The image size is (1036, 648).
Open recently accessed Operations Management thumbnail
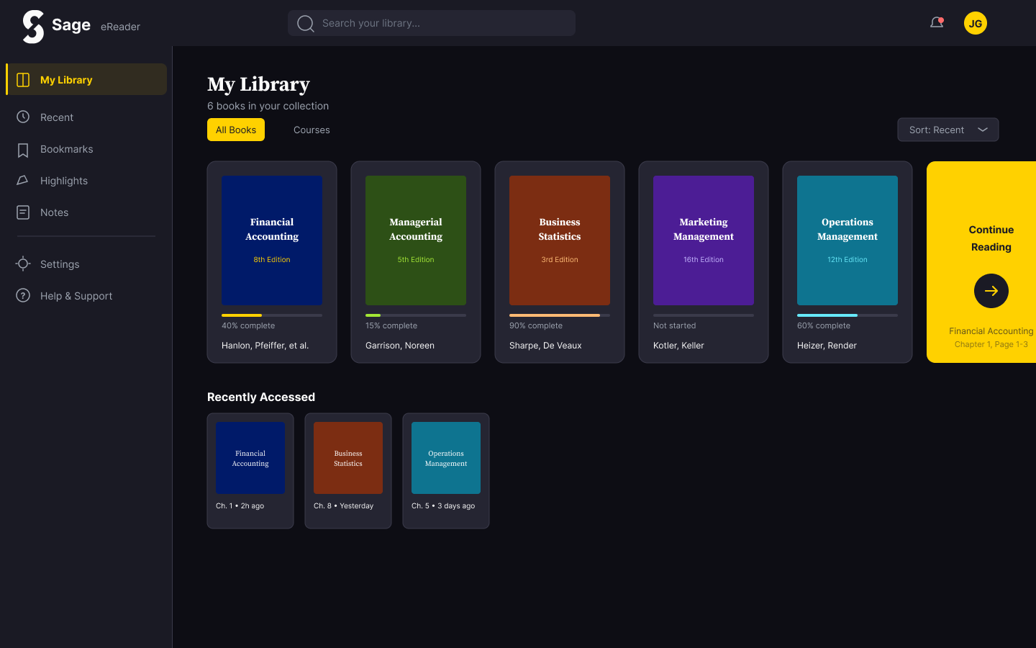446,458
